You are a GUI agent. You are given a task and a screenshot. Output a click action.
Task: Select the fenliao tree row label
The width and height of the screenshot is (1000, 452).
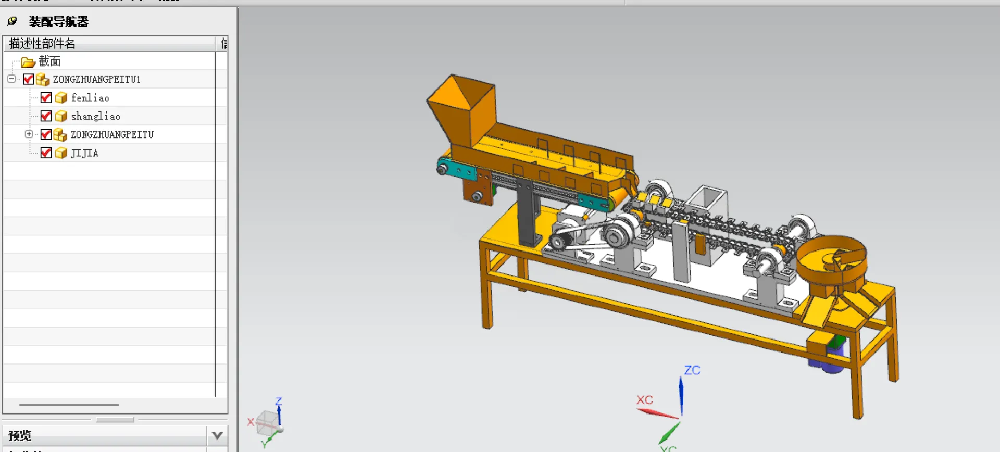click(90, 98)
